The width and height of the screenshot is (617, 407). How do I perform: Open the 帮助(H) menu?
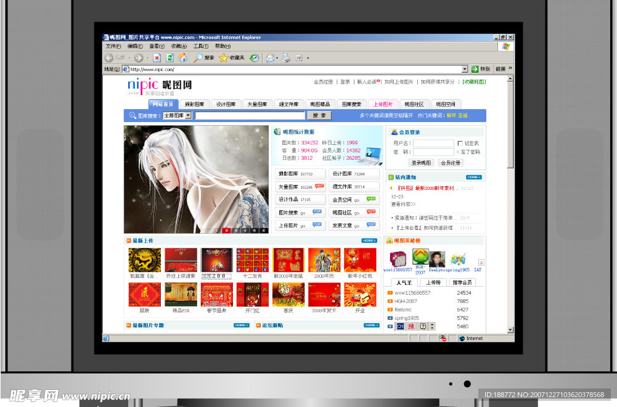[223, 46]
